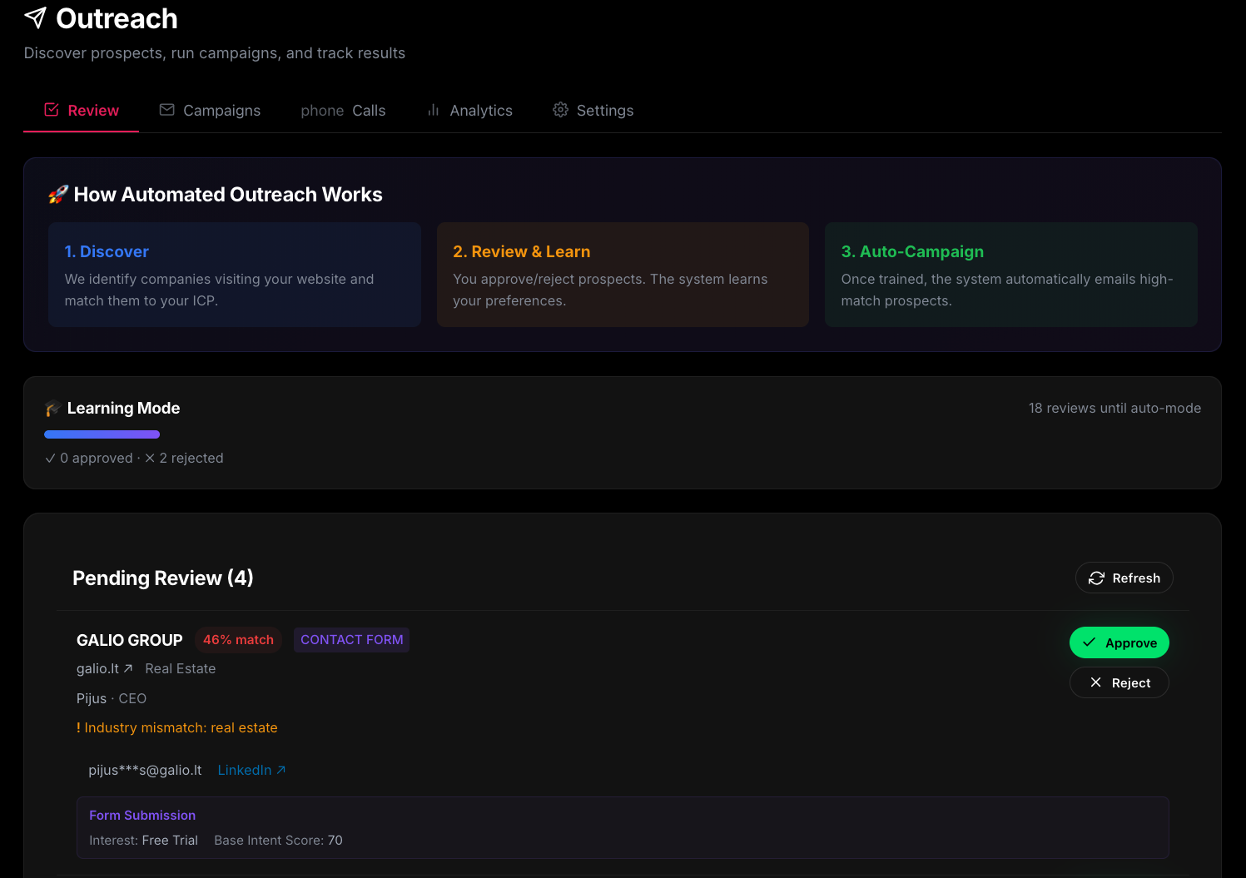1246x878 pixels.
Task: Approve the GALIO GROUP prospect
Action: click(x=1119, y=642)
